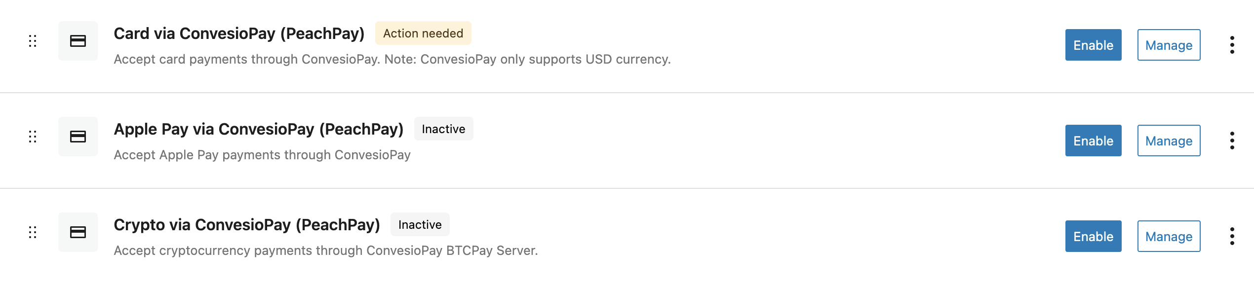Open more options menu for Crypto via ConvesioPay
The width and height of the screenshot is (1254, 283).
(x=1232, y=236)
